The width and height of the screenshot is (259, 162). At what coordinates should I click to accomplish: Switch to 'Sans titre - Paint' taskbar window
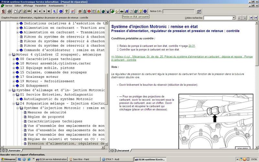[84, 159]
